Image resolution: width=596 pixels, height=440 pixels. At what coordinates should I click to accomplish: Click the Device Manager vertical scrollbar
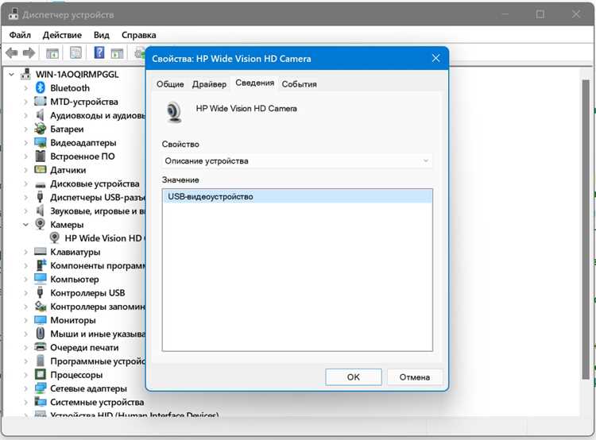586,230
